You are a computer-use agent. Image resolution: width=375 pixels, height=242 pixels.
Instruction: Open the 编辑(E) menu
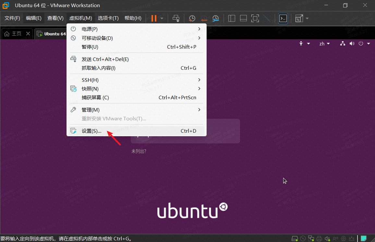click(33, 18)
